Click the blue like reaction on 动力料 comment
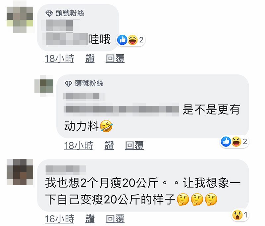Screen dimensions: 265x226 click(x=226, y=141)
